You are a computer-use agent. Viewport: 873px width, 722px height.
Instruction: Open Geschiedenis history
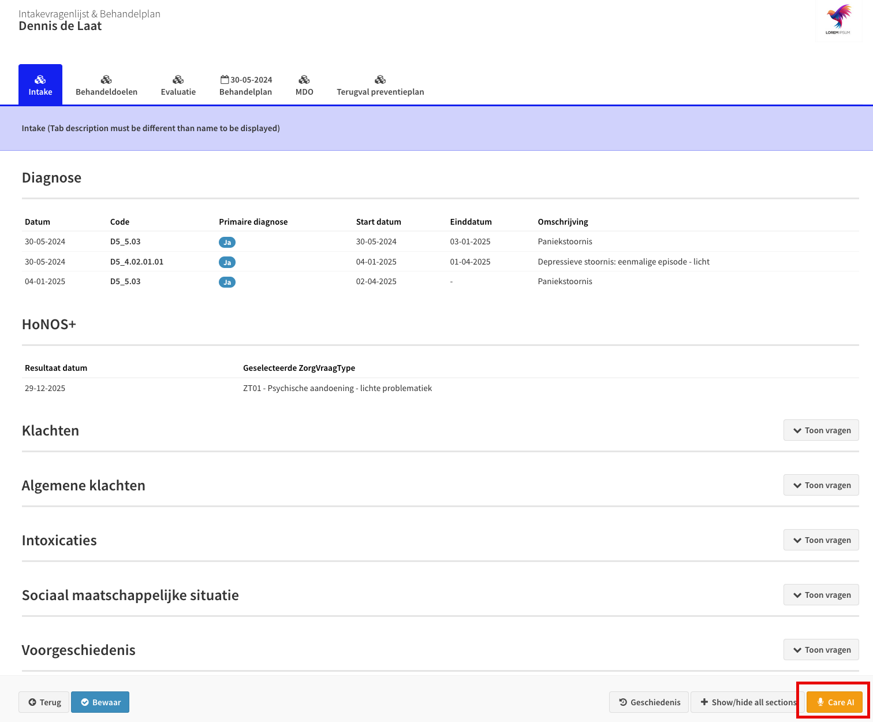click(649, 702)
